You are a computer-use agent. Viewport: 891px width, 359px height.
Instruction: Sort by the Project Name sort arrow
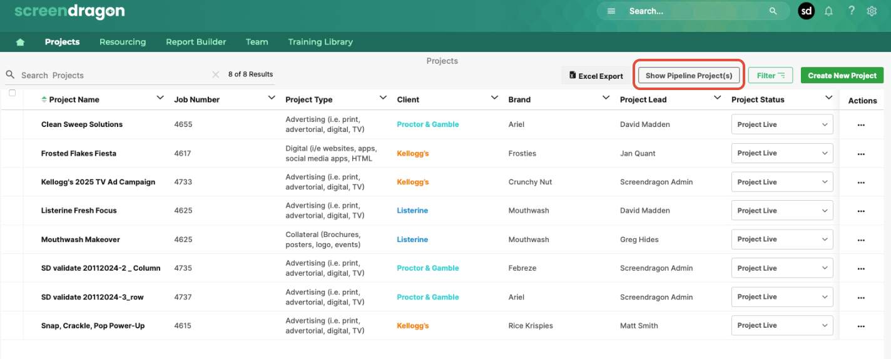coord(44,99)
